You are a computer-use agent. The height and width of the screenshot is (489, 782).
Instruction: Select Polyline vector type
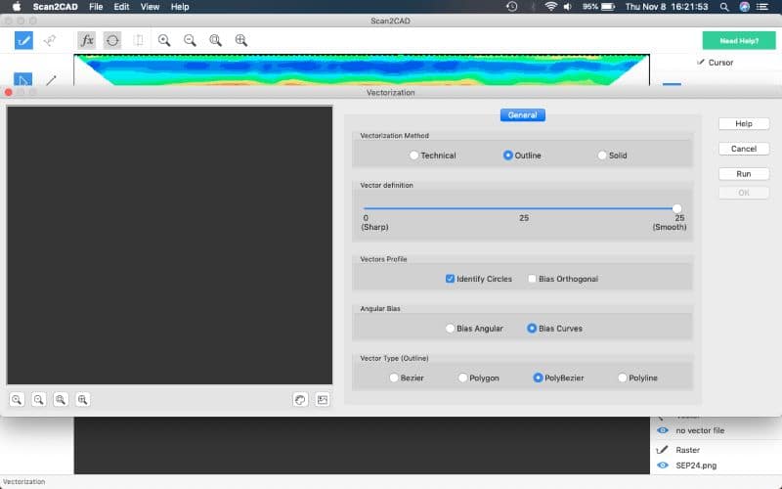[x=623, y=378]
